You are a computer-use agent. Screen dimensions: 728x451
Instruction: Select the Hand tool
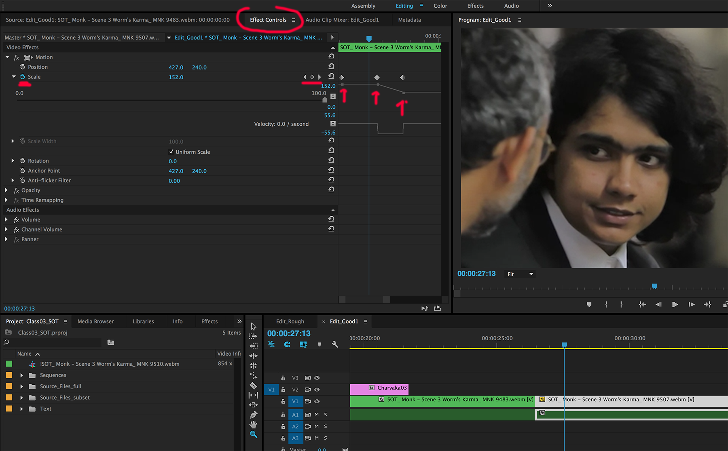[253, 425]
